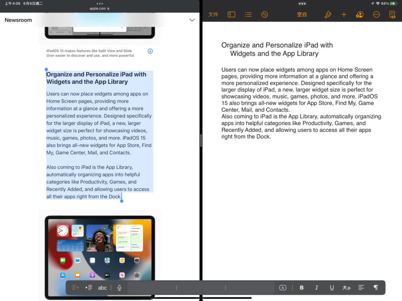Open the boxed A text style icon
The height and width of the screenshot is (301, 402).
(283, 288)
